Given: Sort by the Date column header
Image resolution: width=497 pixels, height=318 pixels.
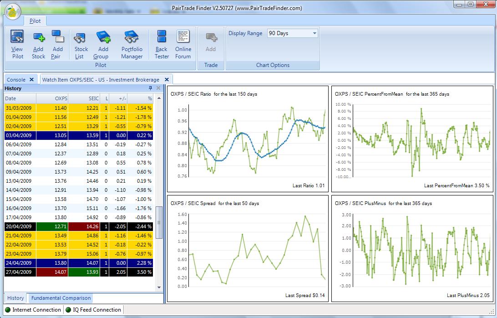Looking at the screenshot, I should point(20,98).
